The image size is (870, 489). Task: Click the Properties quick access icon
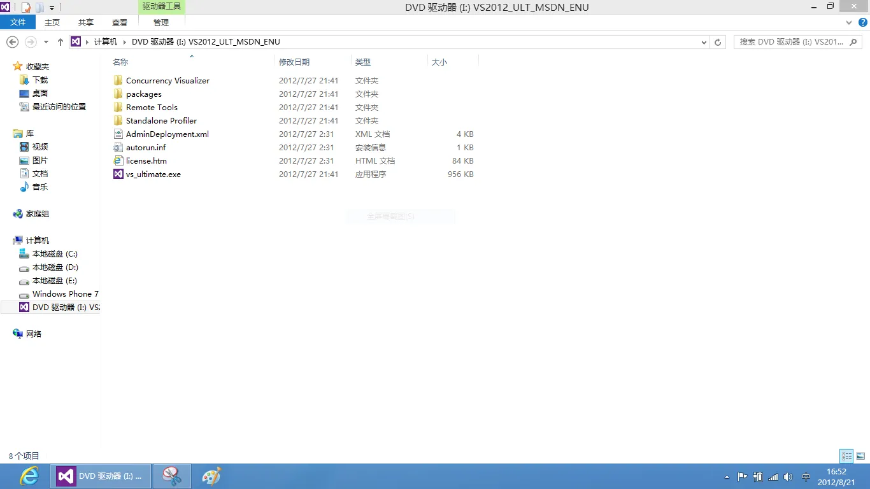click(26, 8)
